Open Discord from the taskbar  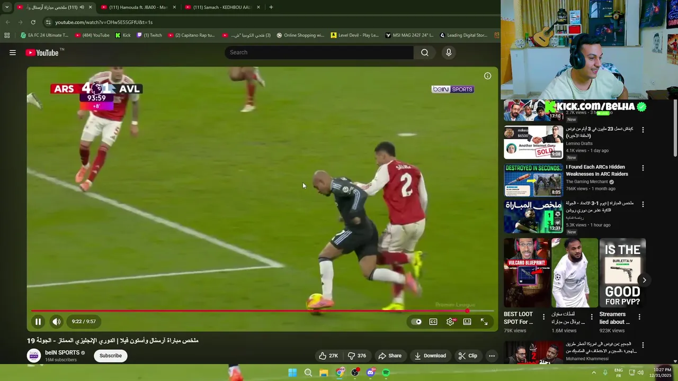coord(371,373)
